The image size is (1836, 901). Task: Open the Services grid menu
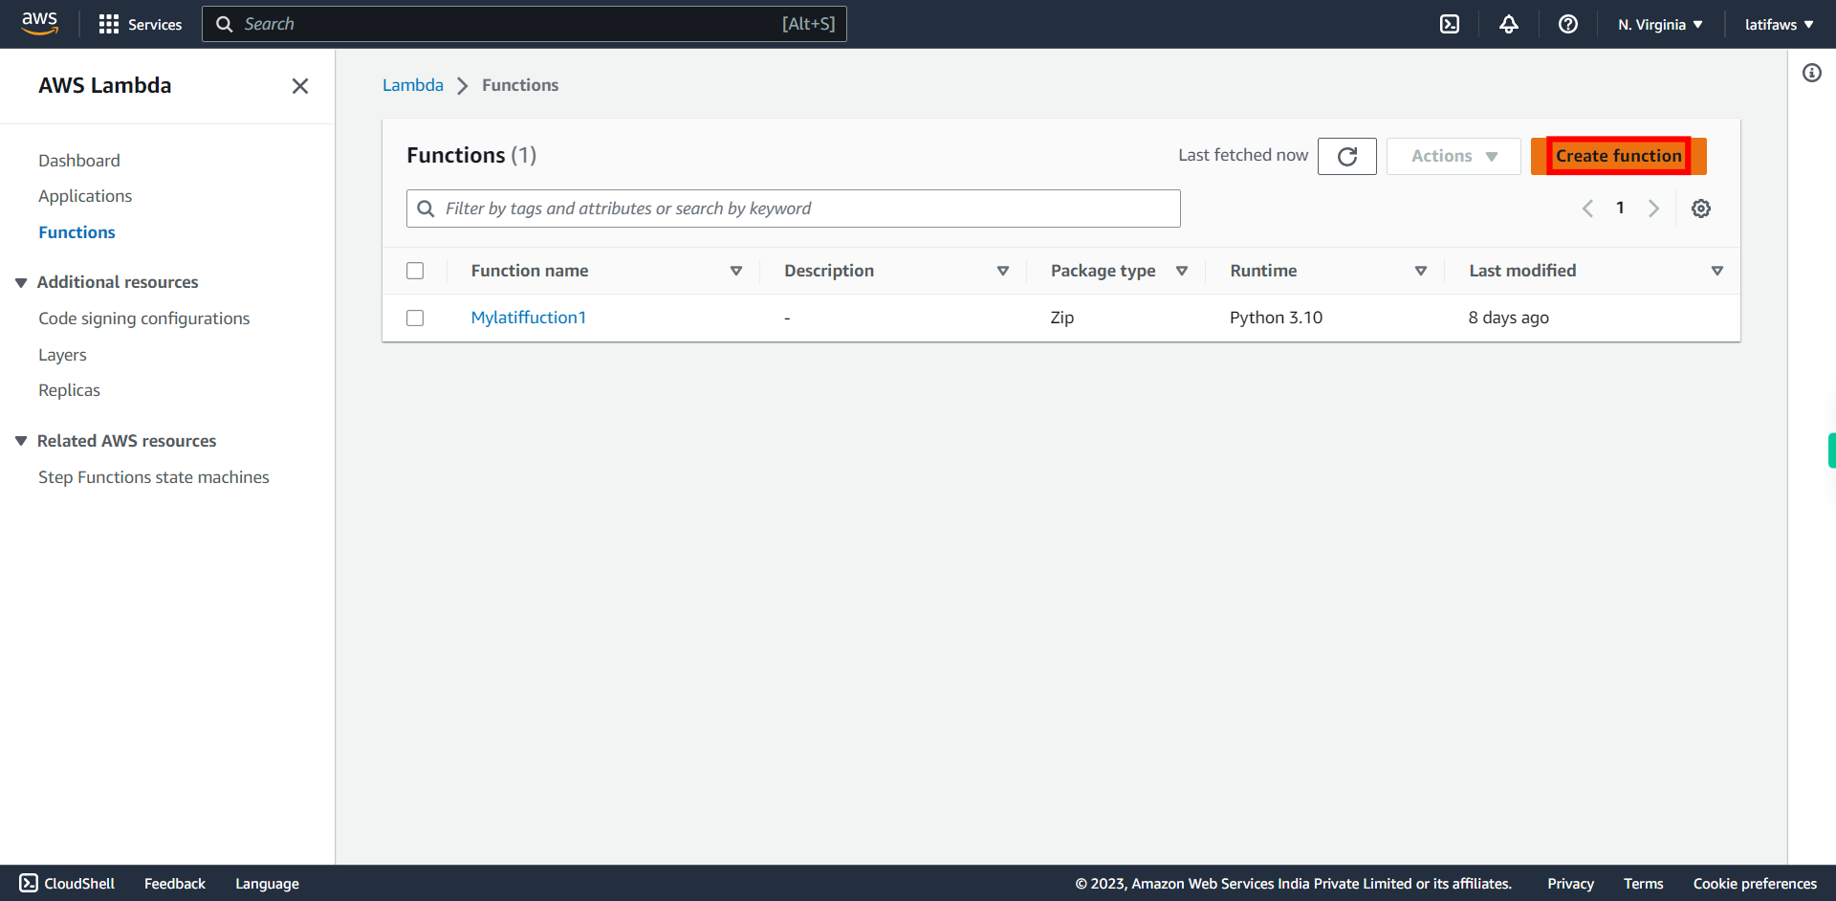140,24
